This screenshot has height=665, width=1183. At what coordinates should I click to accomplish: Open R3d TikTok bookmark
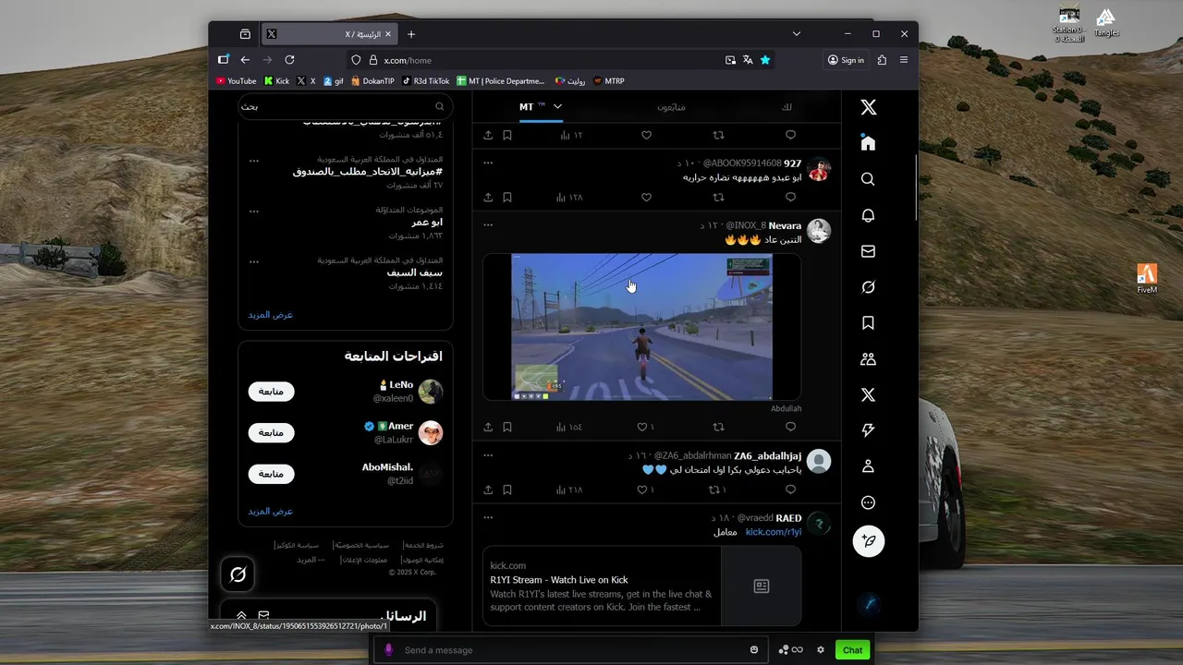click(425, 81)
